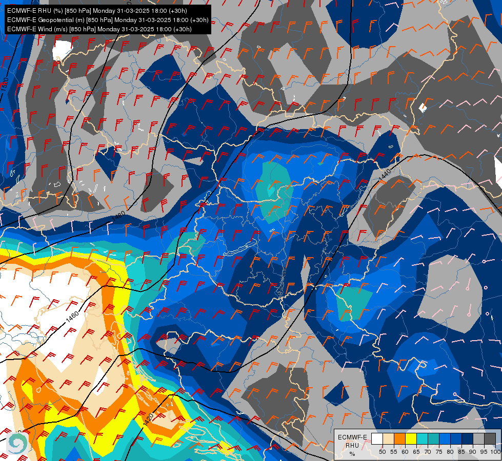Pick the cyan 65-70 legend swatch

pos(423,438)
